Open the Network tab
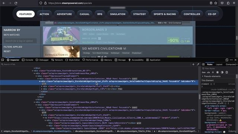The image size is (238, 134). click(x=57, y=60)
